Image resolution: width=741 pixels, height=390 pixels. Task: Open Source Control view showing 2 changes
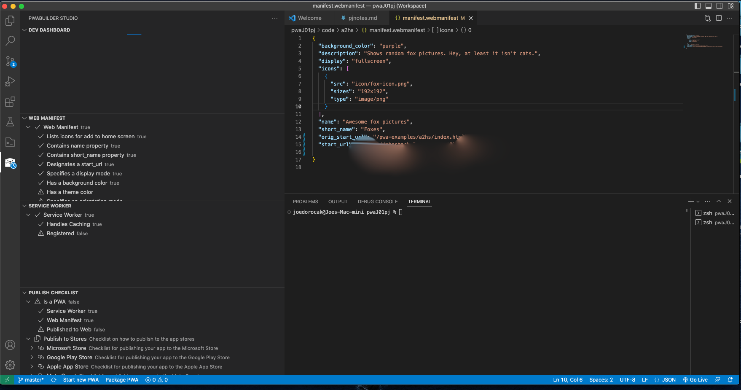pyautogui.click(x=10, y=61)
